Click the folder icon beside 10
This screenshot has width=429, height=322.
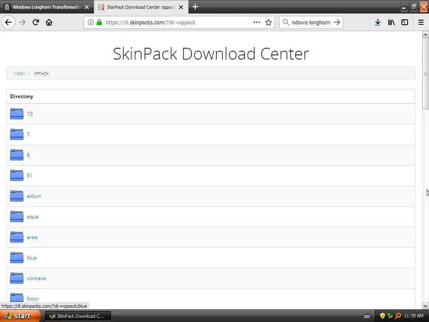tap(17, 114)
